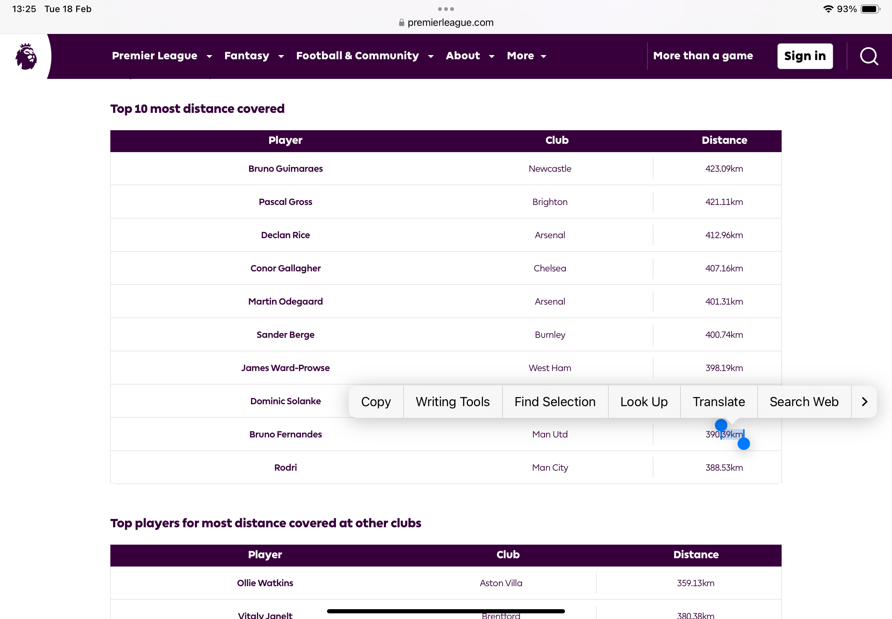Tap the Wi-Fi status icon

click(x=829, y=9)
